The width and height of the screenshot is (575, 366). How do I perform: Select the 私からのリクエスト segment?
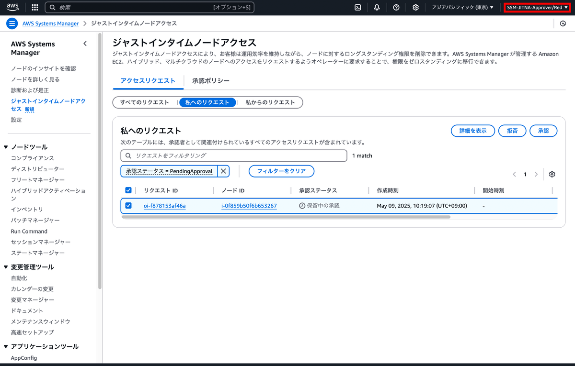pyautogui.click(x=270, y=102)
